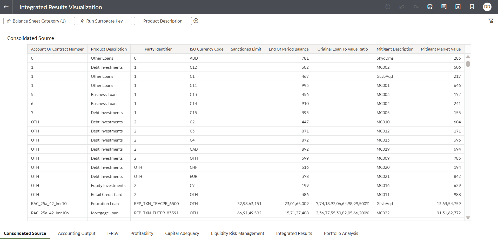Add a filter with the plus icon
This screenshot has width=498, height=239.
(x=196, y=21)
